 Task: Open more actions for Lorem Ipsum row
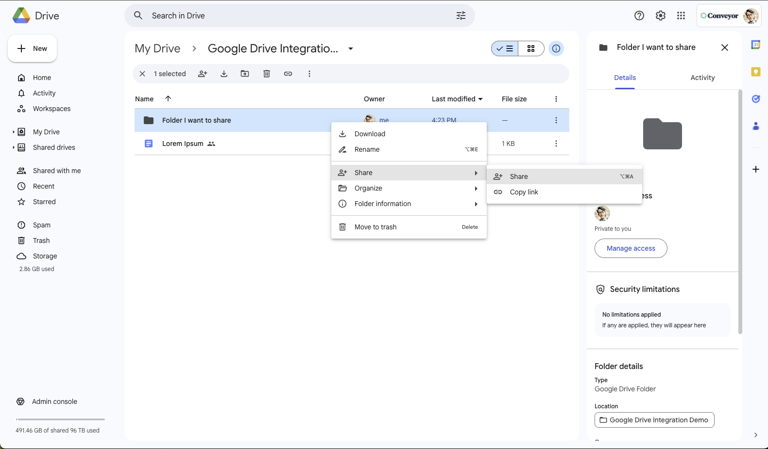(556, 144)
